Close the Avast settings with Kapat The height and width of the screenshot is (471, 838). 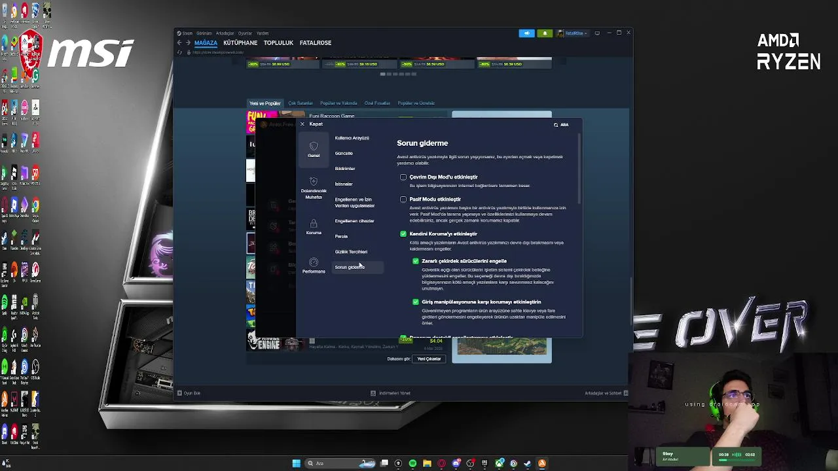[x=312, y=124]
